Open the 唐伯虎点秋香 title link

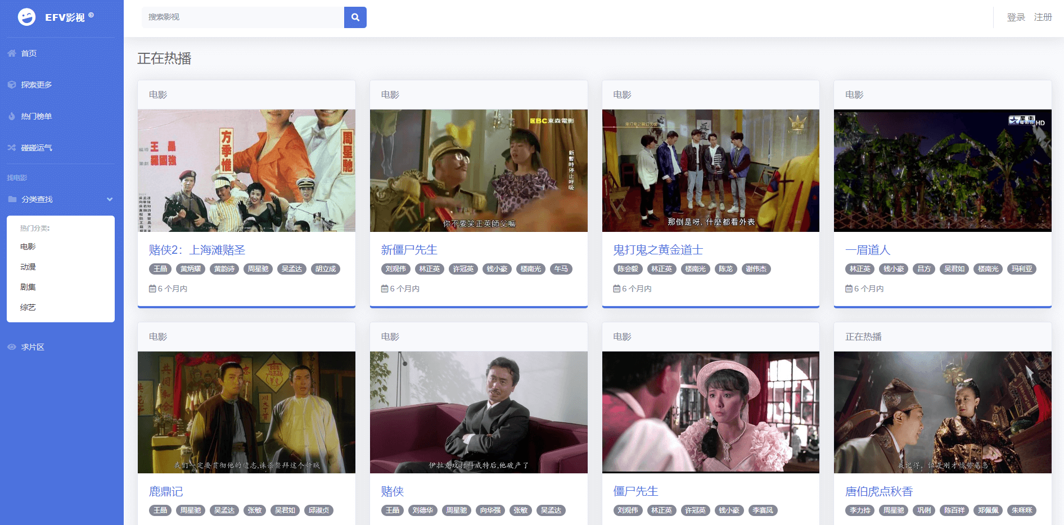coord(880,491)
